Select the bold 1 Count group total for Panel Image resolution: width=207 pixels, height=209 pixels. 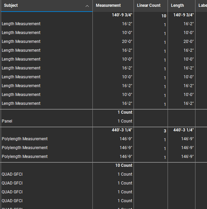pos(125,112)
